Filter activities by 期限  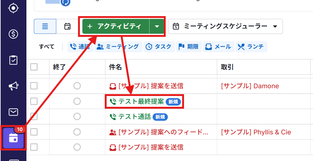pyautogui.click(x=189, y=47)
